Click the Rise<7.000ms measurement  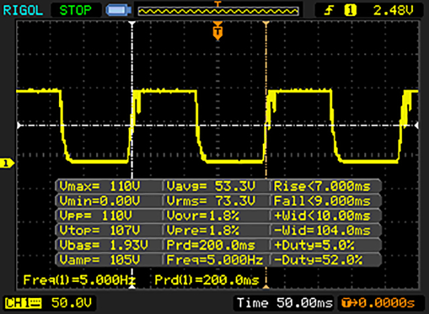[x=322, y=187]
